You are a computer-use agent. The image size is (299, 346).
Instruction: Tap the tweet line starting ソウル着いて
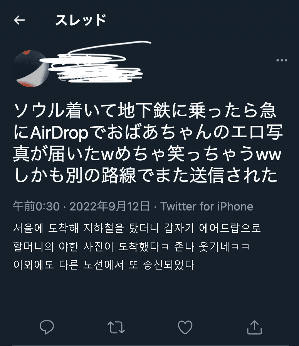pyautogui.click(x=145, y=110)
